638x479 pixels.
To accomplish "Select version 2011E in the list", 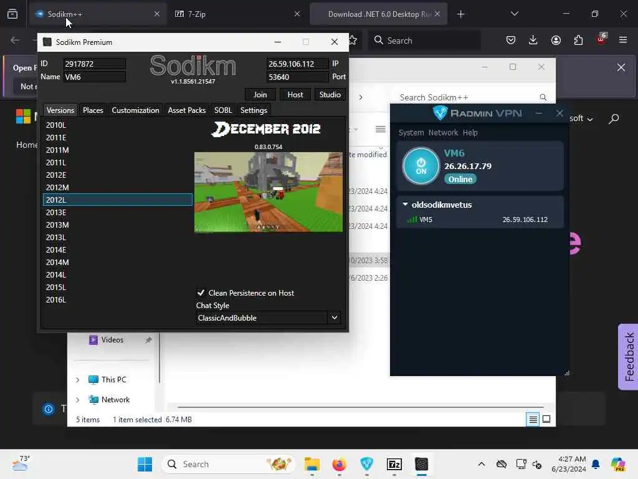I will coord(117,138).
